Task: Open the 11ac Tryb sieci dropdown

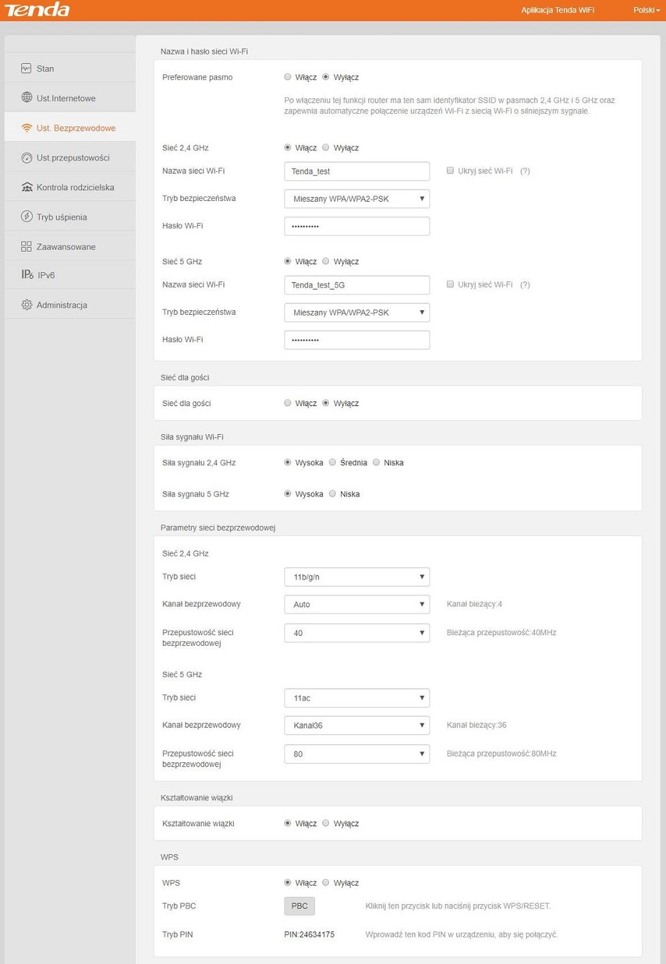Action: coord(357,698)
